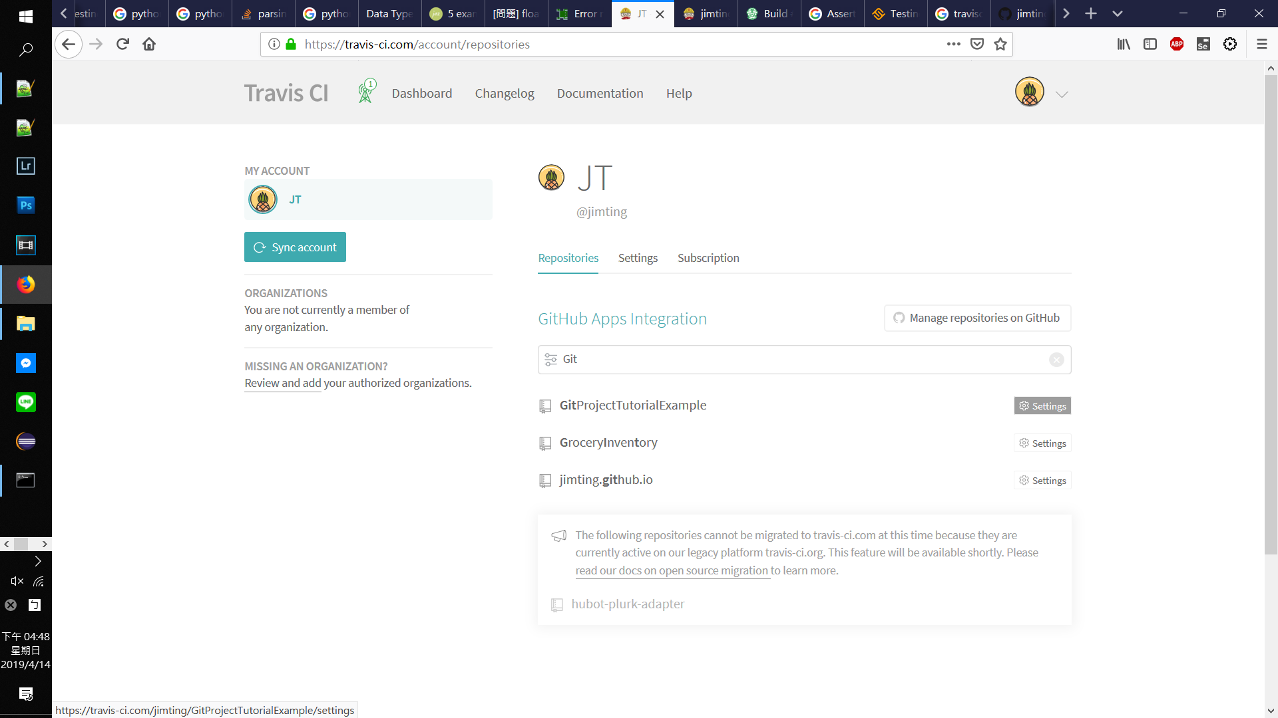Save page to Pocket icon

click(976, 45)
